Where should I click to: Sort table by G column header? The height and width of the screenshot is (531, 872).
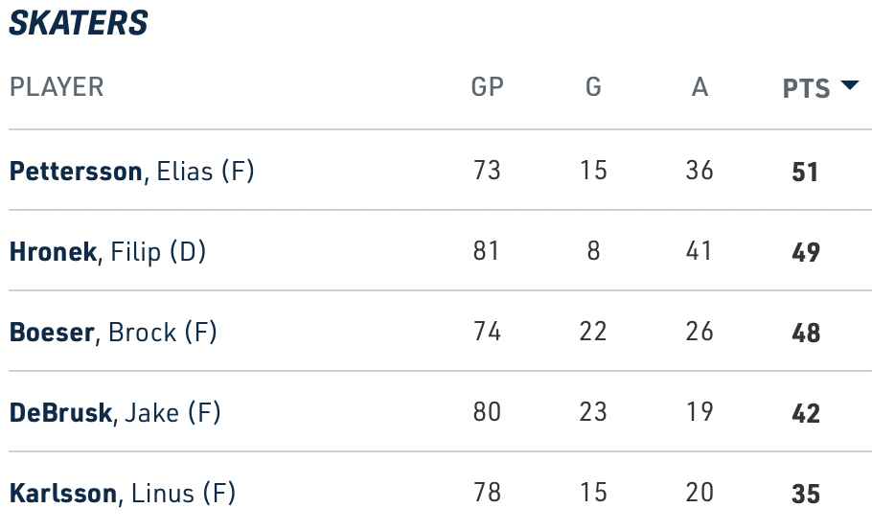coord(593,87)
